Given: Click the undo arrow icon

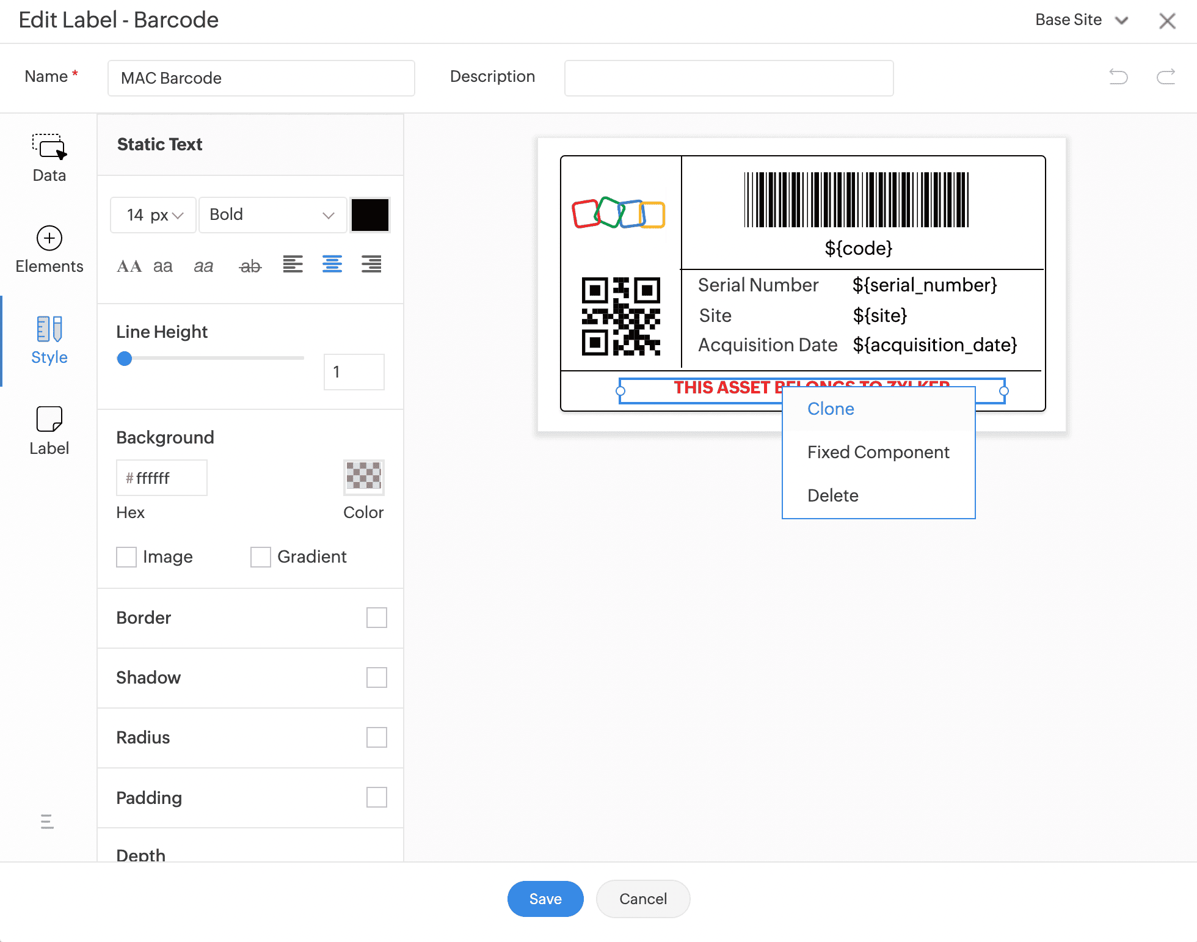Looking at the screenshot, I should (x=1118, y=77).
